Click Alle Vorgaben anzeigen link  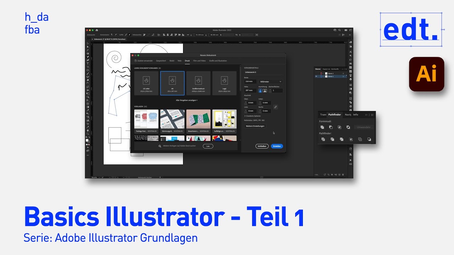pos(187,100)
